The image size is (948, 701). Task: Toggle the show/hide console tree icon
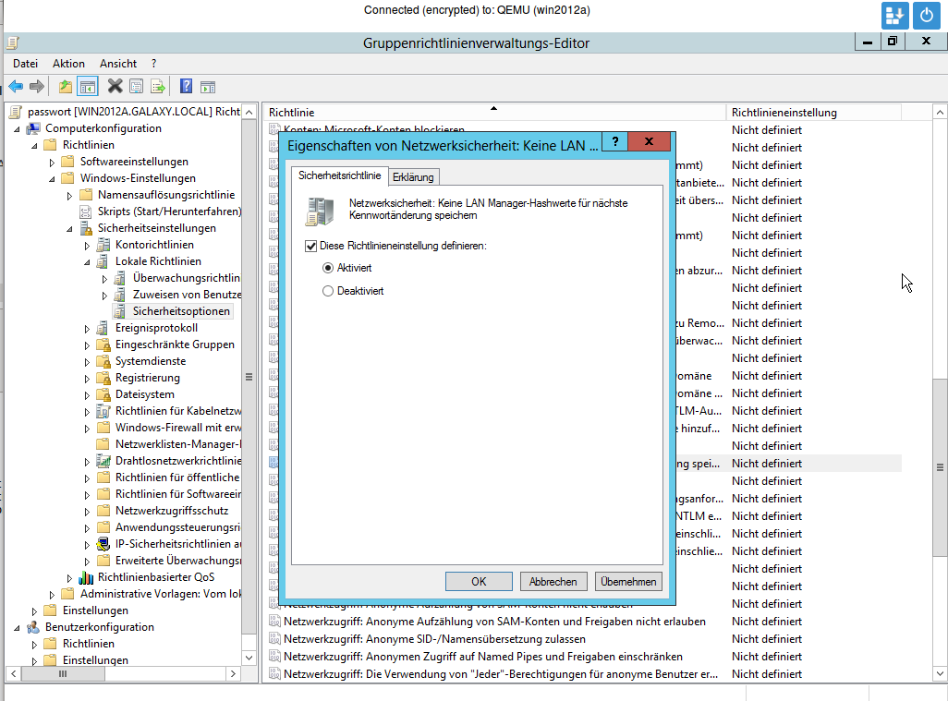pyautogui.click(x=88, y=87)
